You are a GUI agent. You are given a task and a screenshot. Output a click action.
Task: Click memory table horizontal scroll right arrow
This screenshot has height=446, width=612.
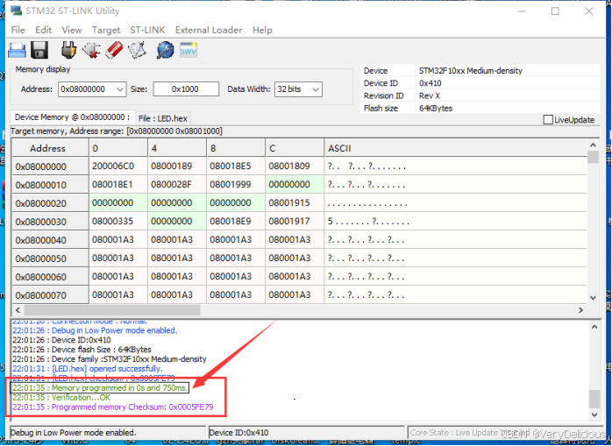580,310
